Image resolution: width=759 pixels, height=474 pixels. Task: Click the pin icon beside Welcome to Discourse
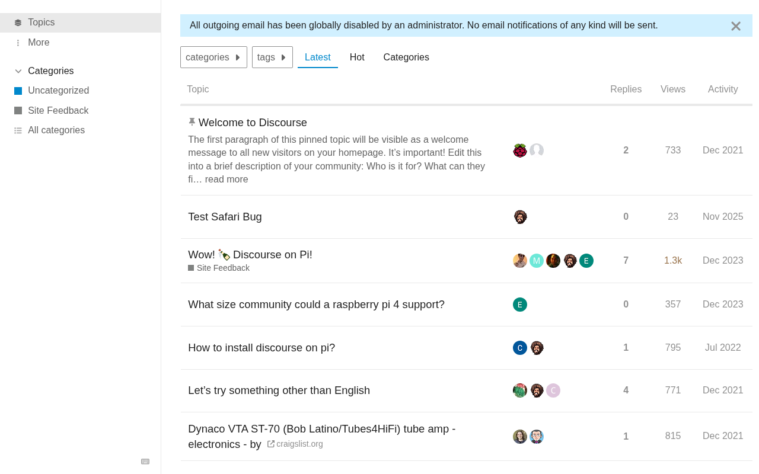click(192, 122)
